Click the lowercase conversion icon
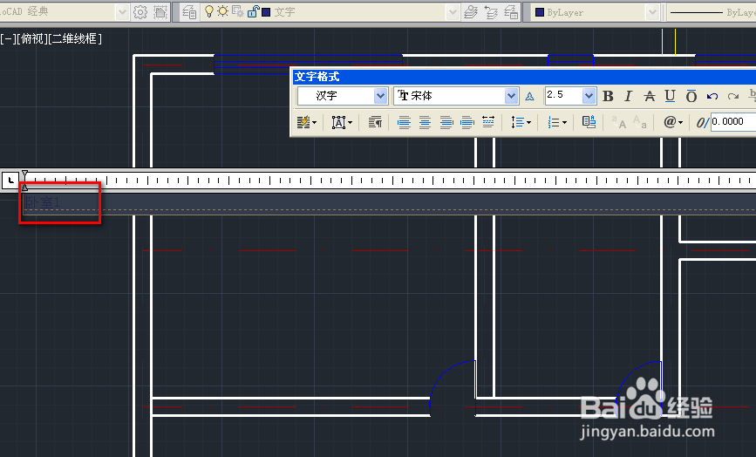The image size is (756, 457). coord(640,122)
